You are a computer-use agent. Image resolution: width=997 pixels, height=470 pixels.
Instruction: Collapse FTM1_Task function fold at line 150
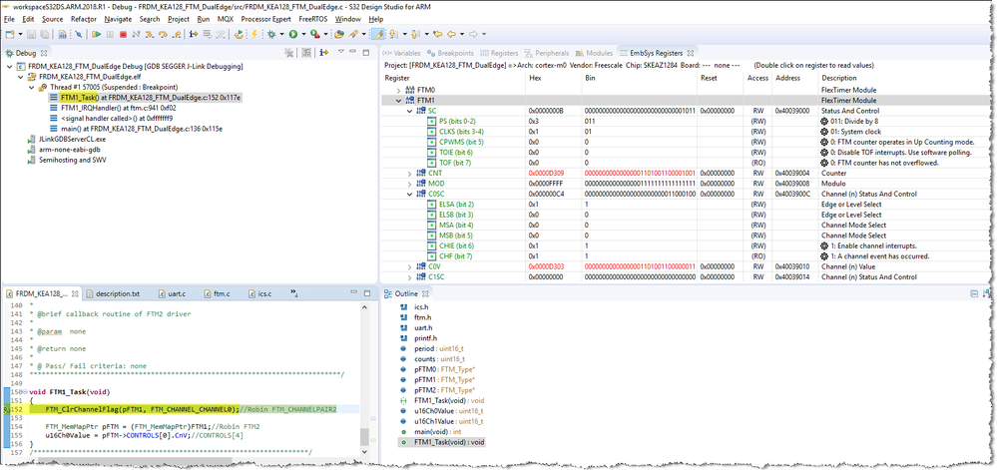(x=24, y=392)
